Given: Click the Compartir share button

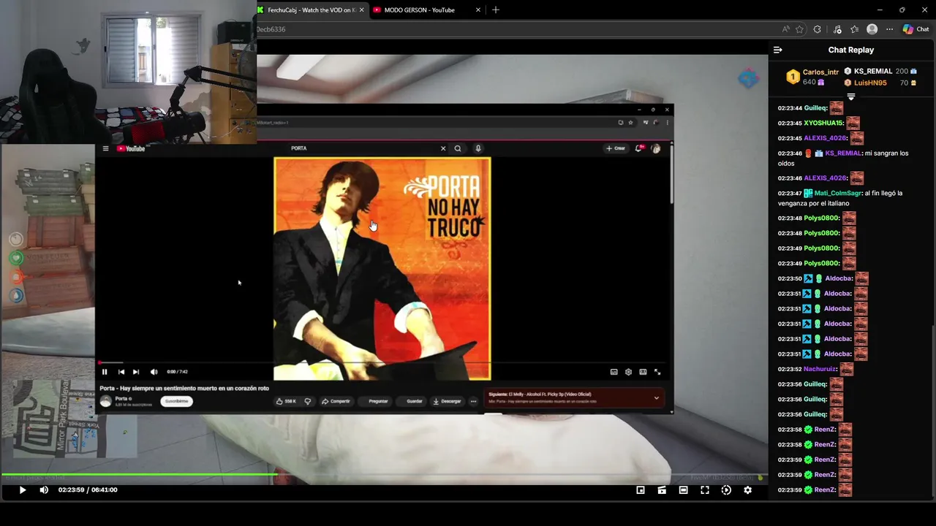Looking at the screenshot, I should pyautogui.click(x=336, y=401).
